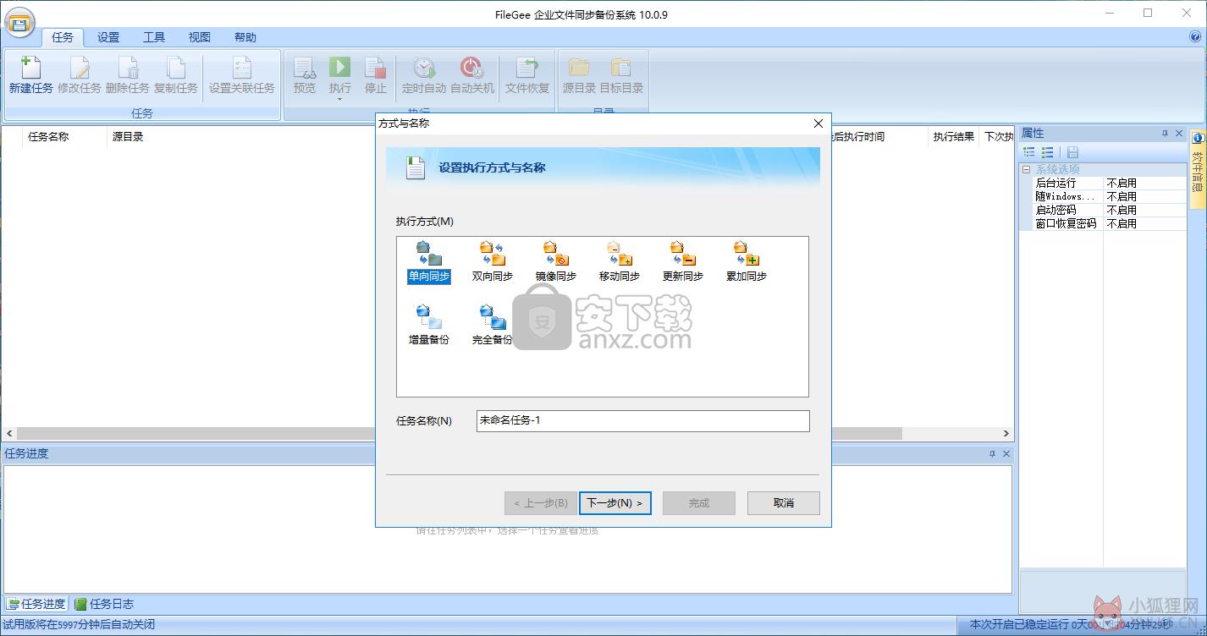Choose the 完全备份 mode icon

click(x=493, y=317)
